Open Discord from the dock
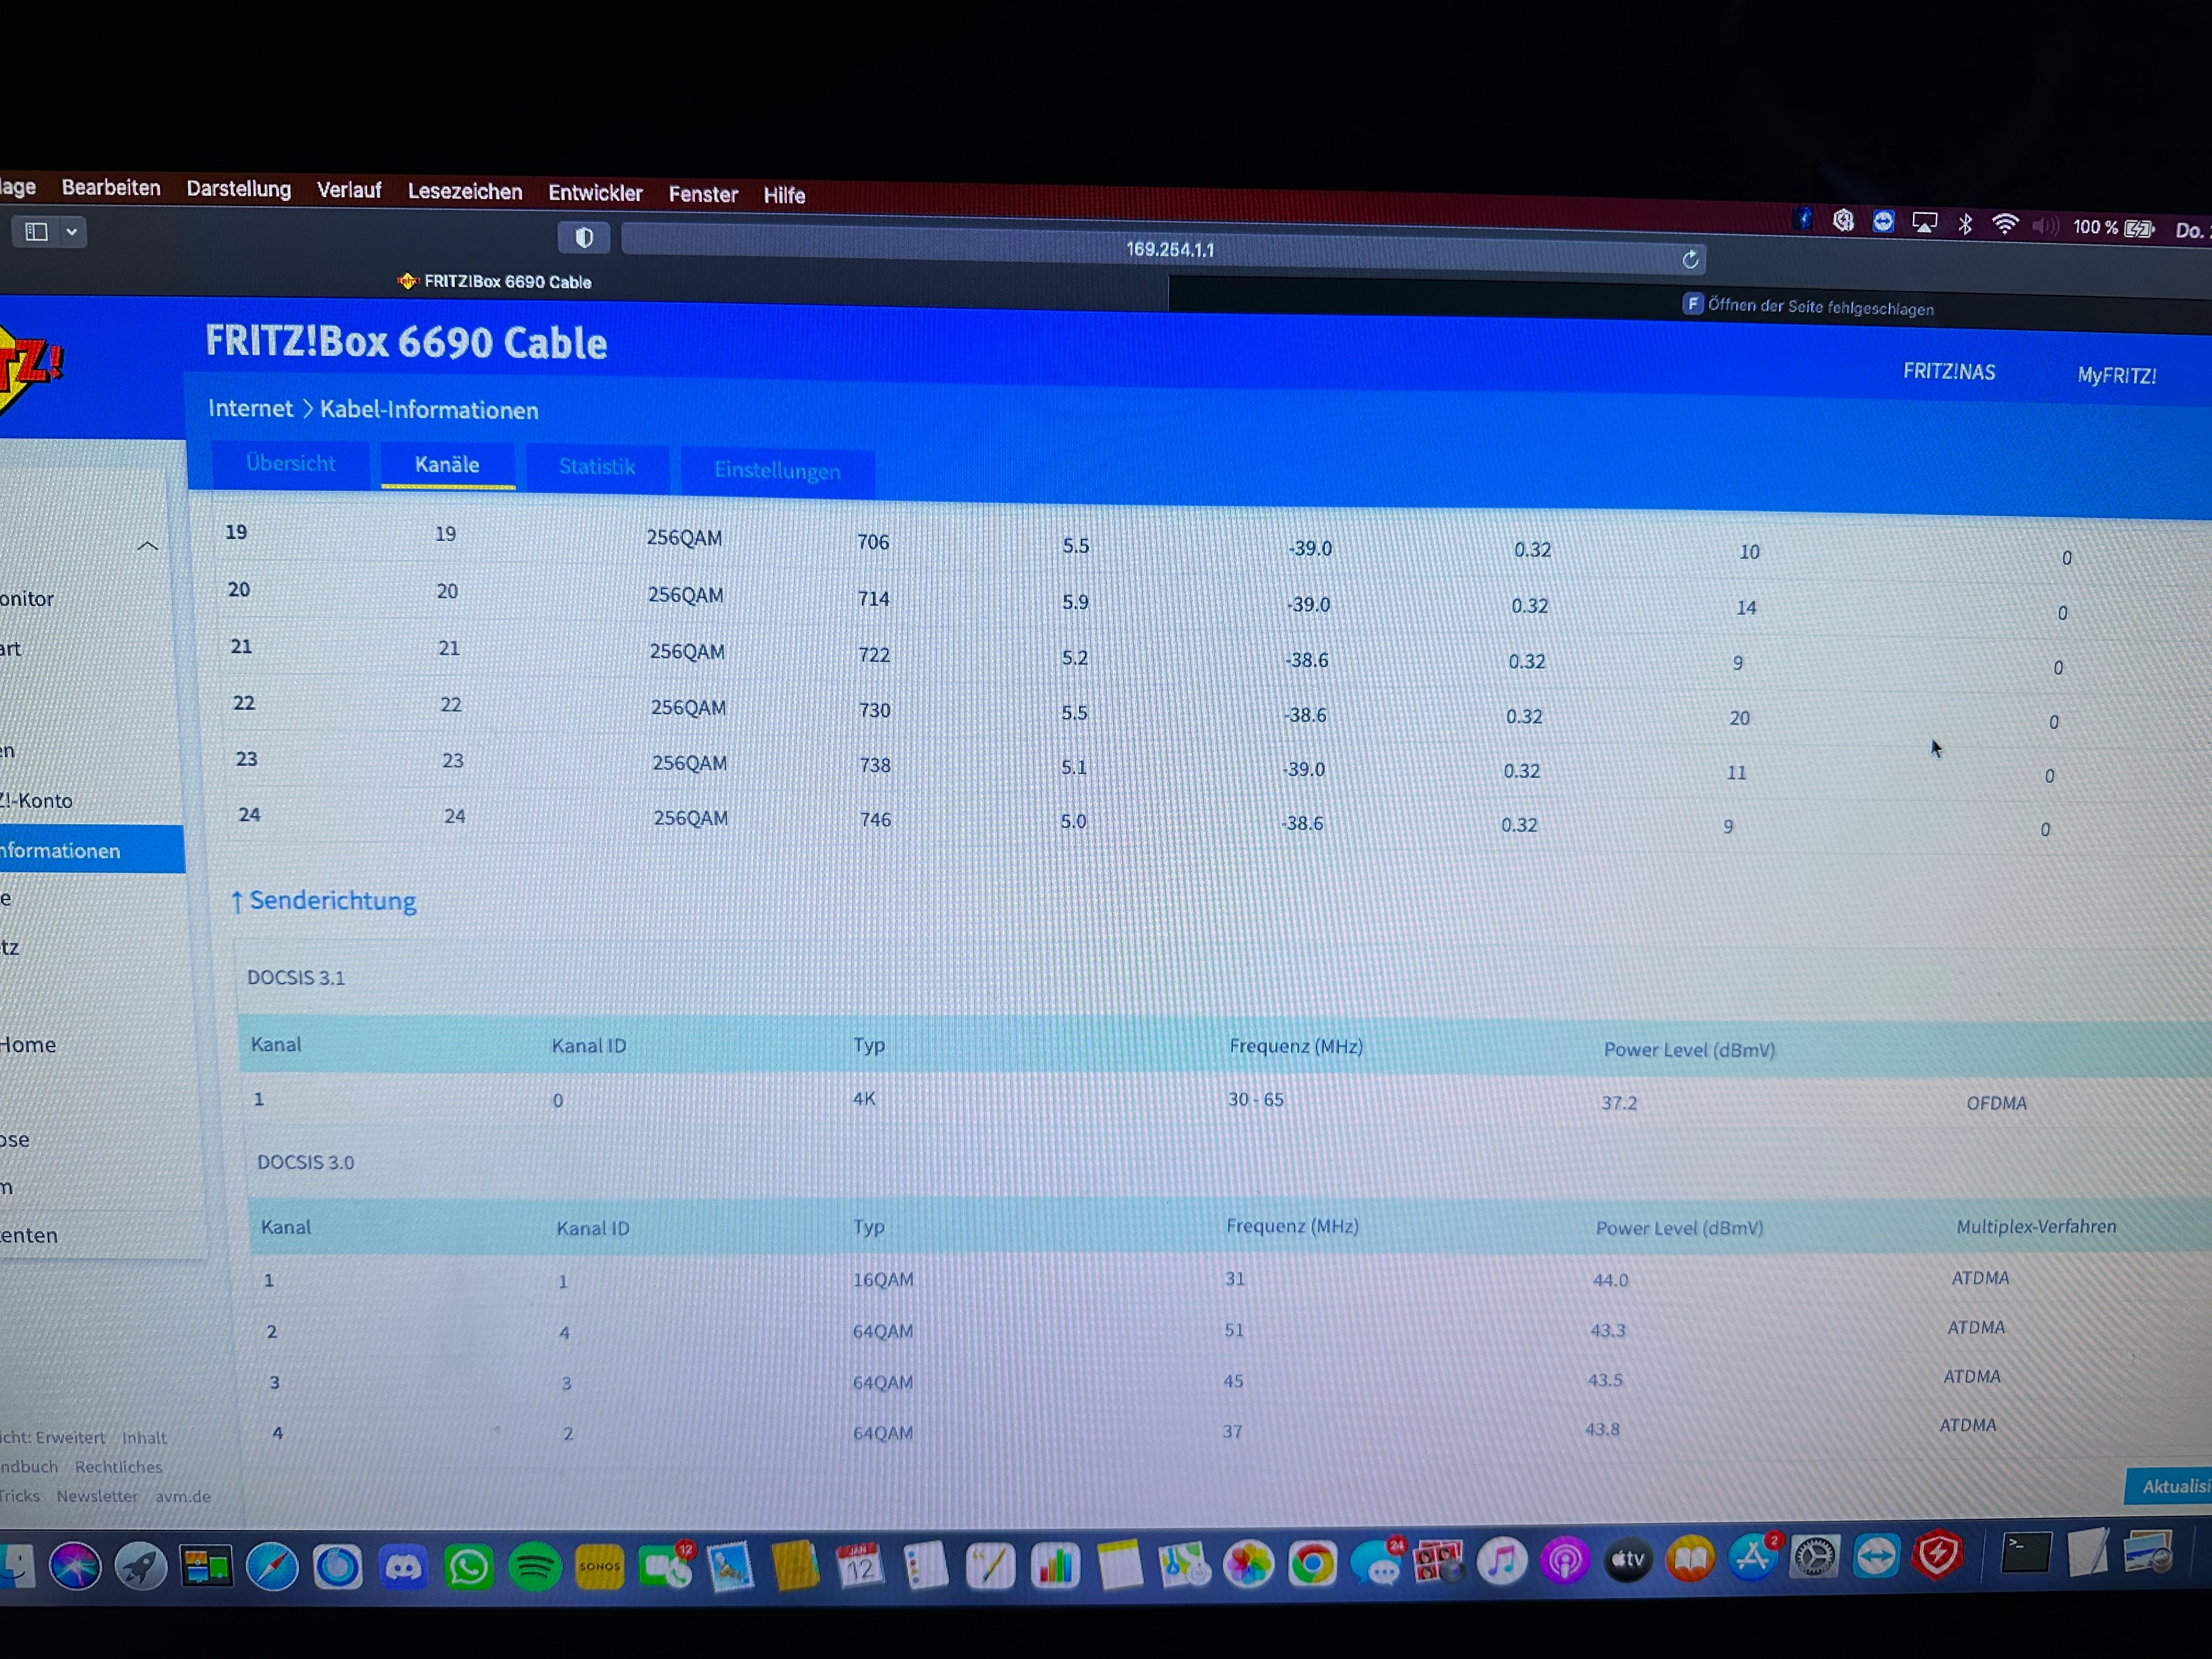This screenshot has width=2212, height=1659. [x=403, y=1567]
